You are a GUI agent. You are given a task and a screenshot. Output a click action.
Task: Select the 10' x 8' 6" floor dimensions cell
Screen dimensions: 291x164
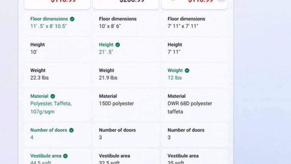(x=126, y=24)
